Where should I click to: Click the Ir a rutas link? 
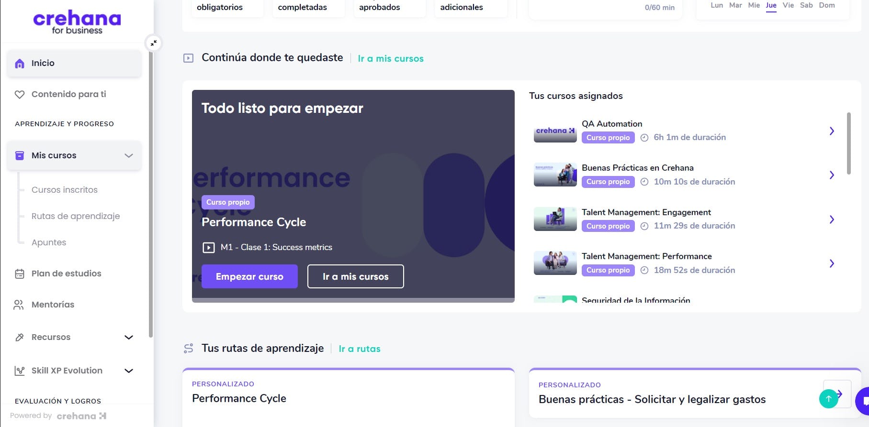pos(359,349)
